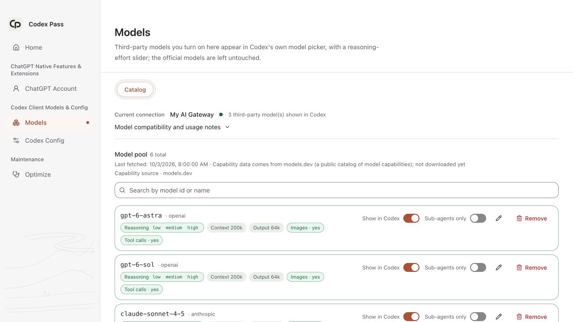Remove the gpt-6-sol model
The height and width of the screenshot is (322, 573).
pyautogui.click(x=531, y=267)
